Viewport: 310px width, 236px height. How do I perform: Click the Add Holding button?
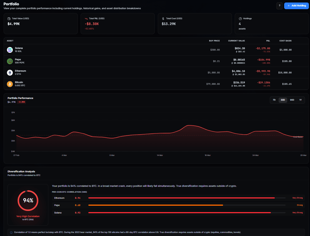(x=296, y=6)
